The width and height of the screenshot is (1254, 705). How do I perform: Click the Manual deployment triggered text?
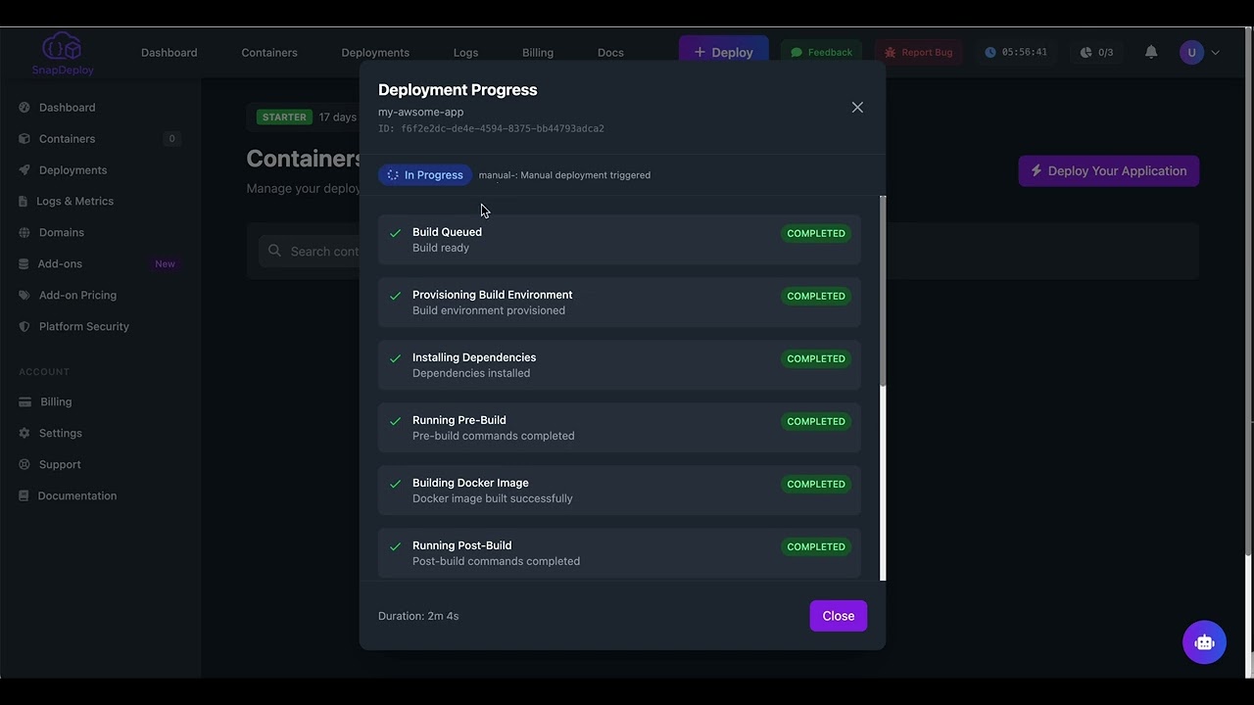point(564,175)
